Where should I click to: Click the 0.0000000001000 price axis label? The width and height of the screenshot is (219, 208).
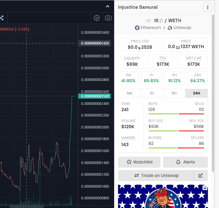coord(95,186)
